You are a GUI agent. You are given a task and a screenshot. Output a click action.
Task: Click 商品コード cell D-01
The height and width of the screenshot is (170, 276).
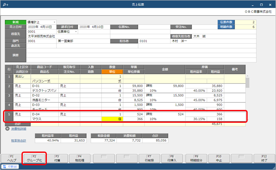click(x=45, y=86)
